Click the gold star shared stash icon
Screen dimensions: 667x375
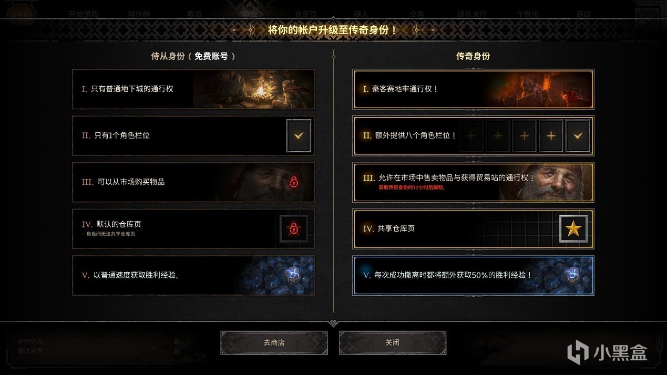click(x=573, y=229)
